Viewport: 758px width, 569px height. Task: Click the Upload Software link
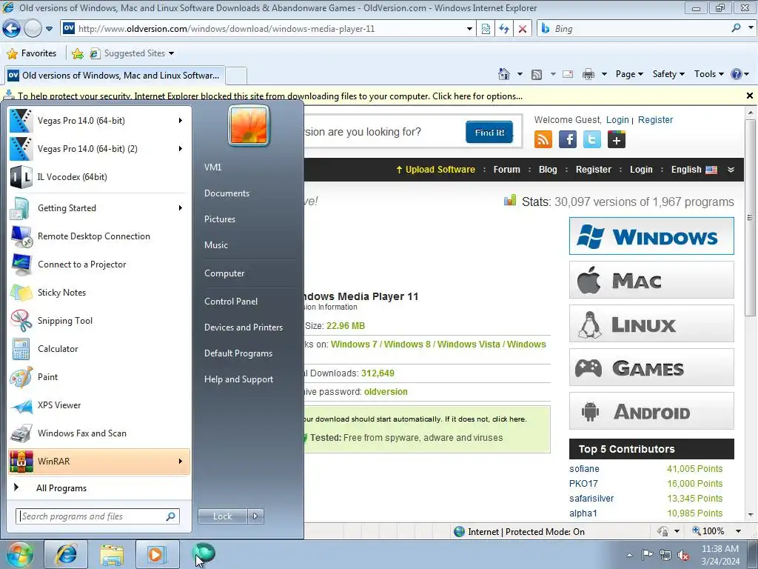(435, 170)
